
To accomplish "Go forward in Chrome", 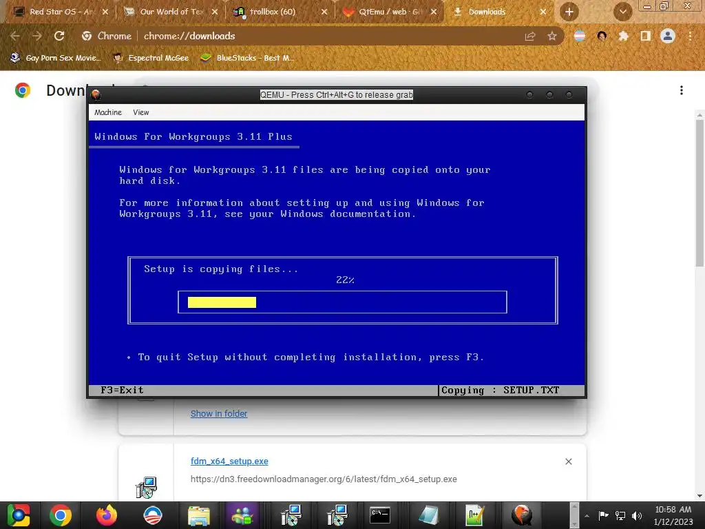I will click(37, 36).
